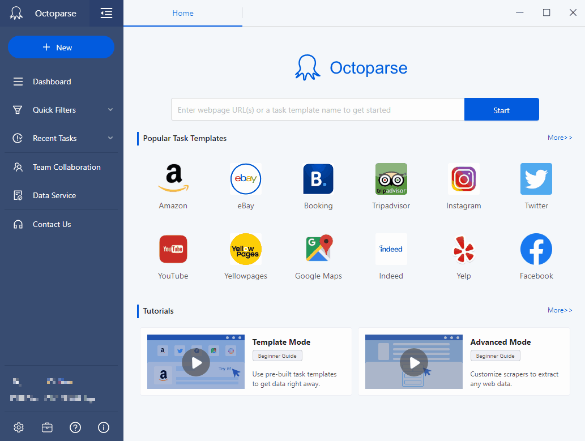Expand the Recent Tasks list
This screenshot has width=585, height=441.
pos(61,138)
